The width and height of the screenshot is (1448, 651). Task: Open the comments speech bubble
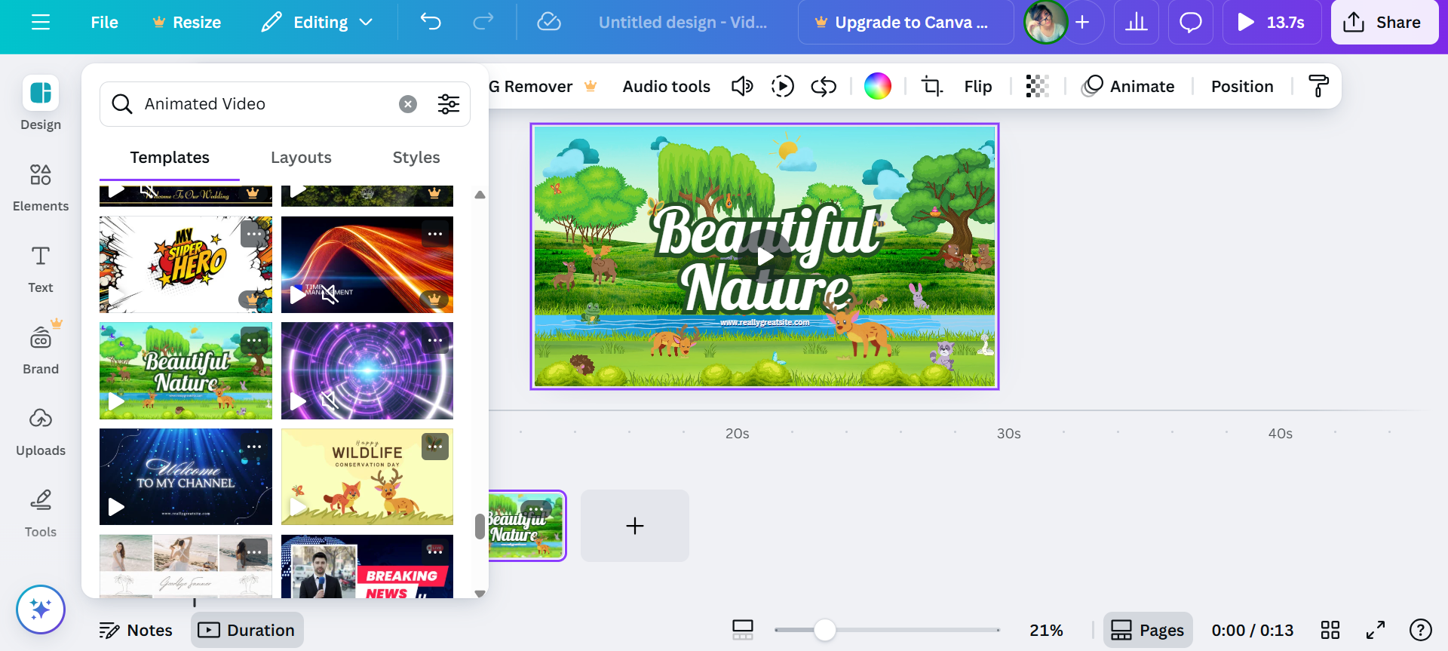point(1190,23)
